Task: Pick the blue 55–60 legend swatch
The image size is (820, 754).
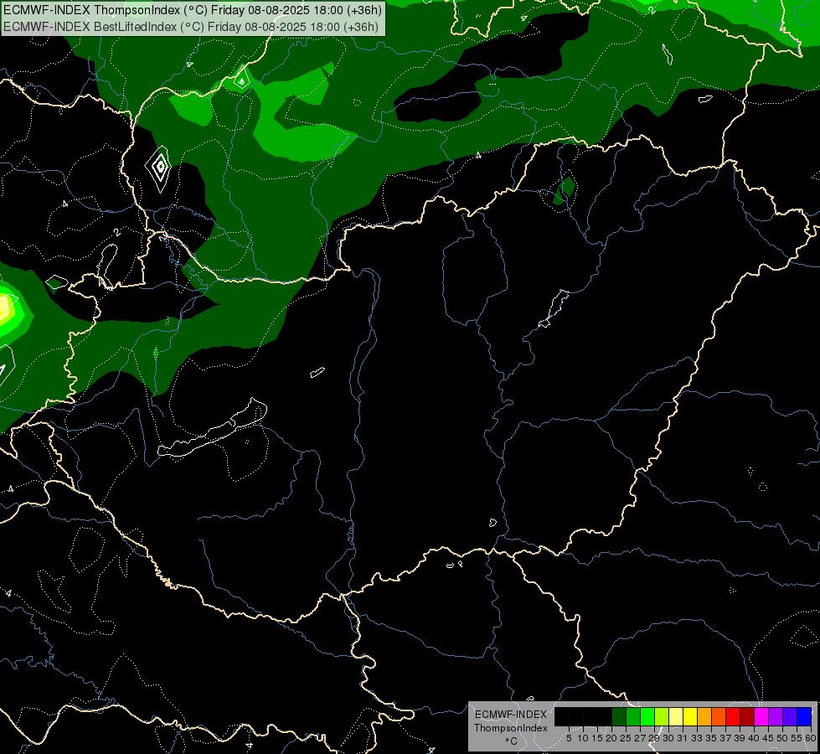Action: pos(804,716)
